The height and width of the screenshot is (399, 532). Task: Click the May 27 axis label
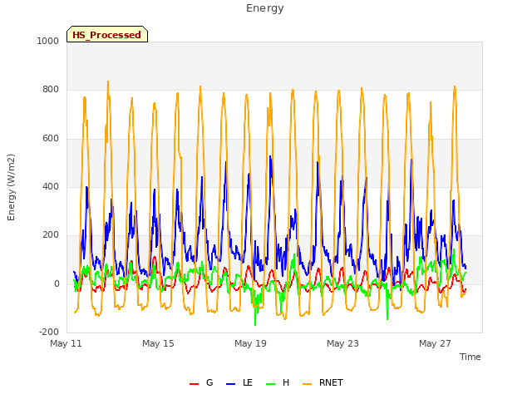coord(435,343)
